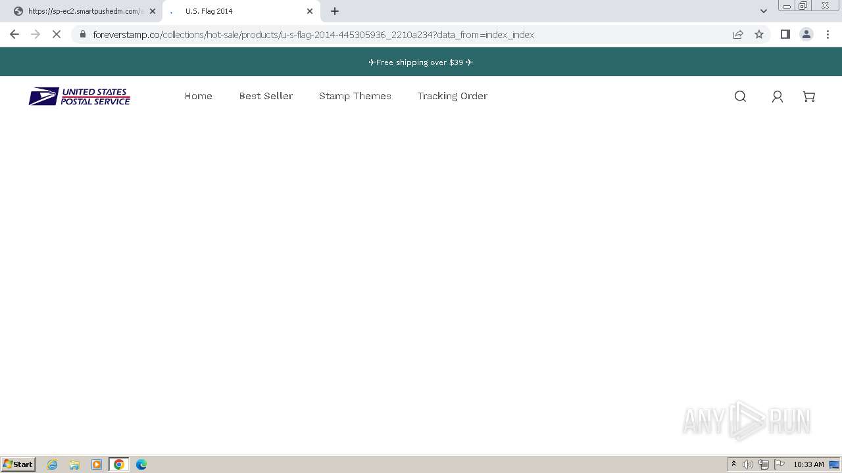Open the Best Seller menu item
842x473 pixels.
[266, 96]
